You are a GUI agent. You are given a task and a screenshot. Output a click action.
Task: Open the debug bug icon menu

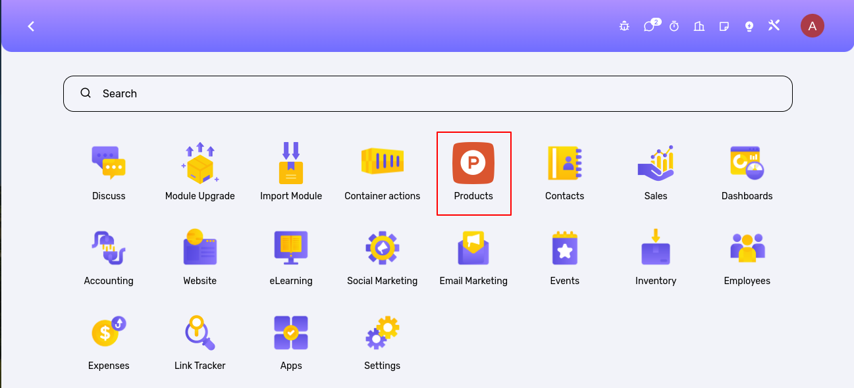click(x=624, y=26)
